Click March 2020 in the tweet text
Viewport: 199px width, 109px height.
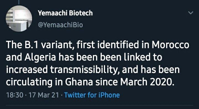pyautogui.click(x=146, y=82)
